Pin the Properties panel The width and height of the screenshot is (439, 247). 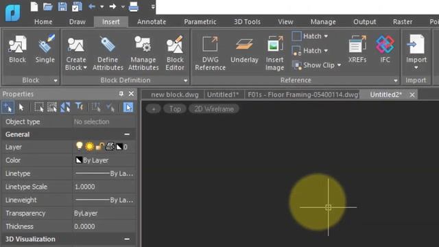pyautogui.click(x=121, y=94)
